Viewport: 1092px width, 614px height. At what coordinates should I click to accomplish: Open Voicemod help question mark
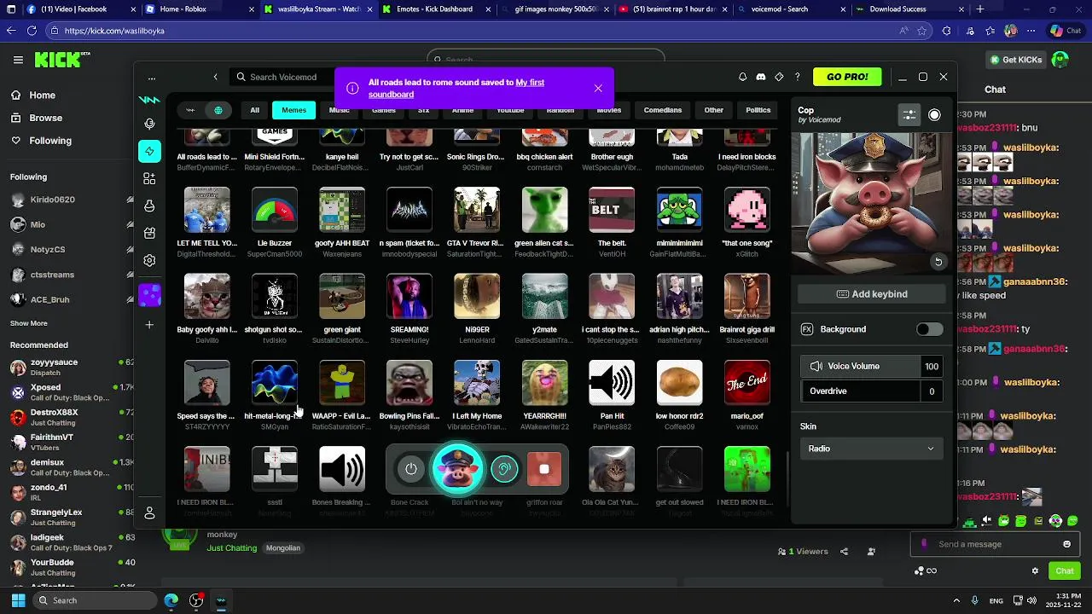click(798, 77)
